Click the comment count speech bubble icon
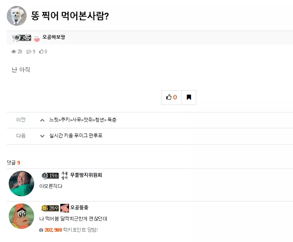 [x=29, y=52]
